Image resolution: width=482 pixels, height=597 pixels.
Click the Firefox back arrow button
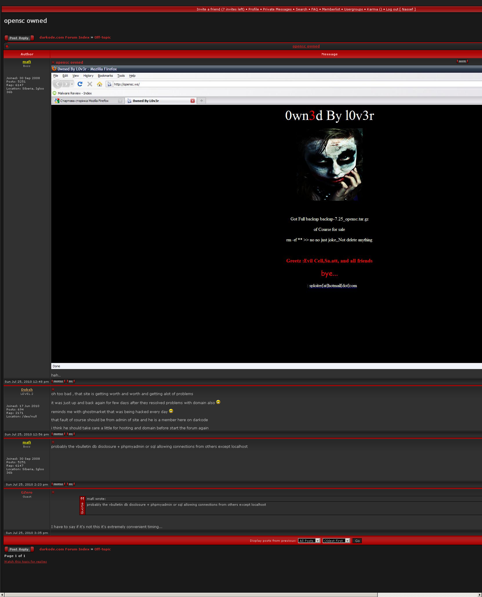(58, 84)
